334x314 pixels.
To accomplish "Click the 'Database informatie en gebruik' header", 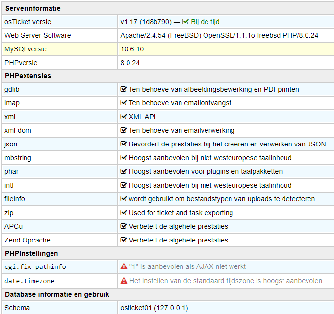I will (57, 294).
